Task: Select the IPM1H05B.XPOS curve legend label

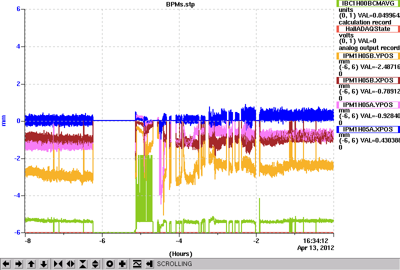Action: click(368, 80)
